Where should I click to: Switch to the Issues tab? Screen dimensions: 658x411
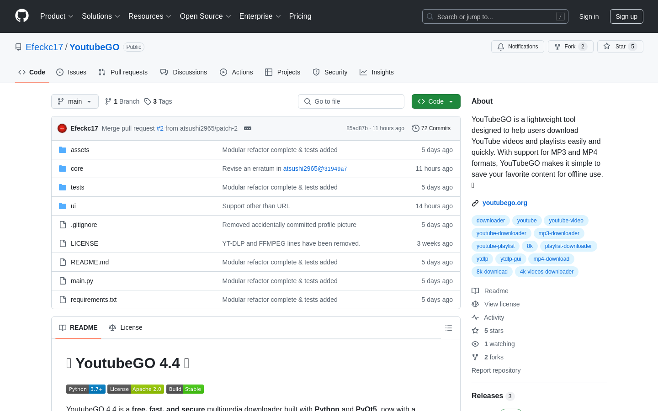pyautogui.click(x=71, y=72)
